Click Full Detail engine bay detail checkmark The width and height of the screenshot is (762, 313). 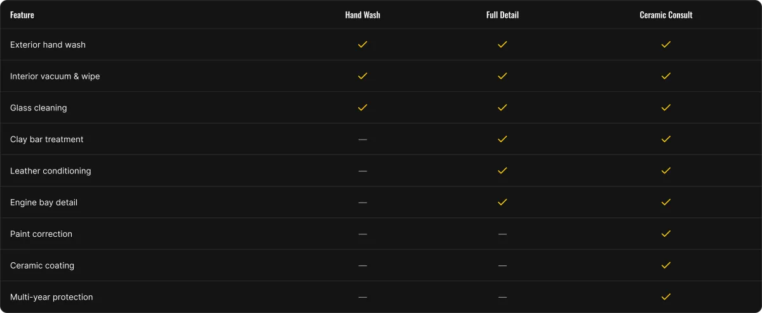pos(502,202)
